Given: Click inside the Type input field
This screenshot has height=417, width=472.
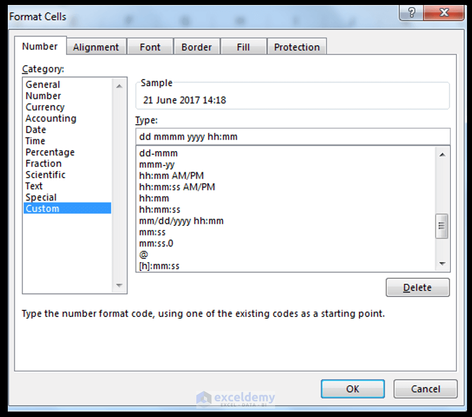Looking at the screenshot, I should tap(293, 136).
